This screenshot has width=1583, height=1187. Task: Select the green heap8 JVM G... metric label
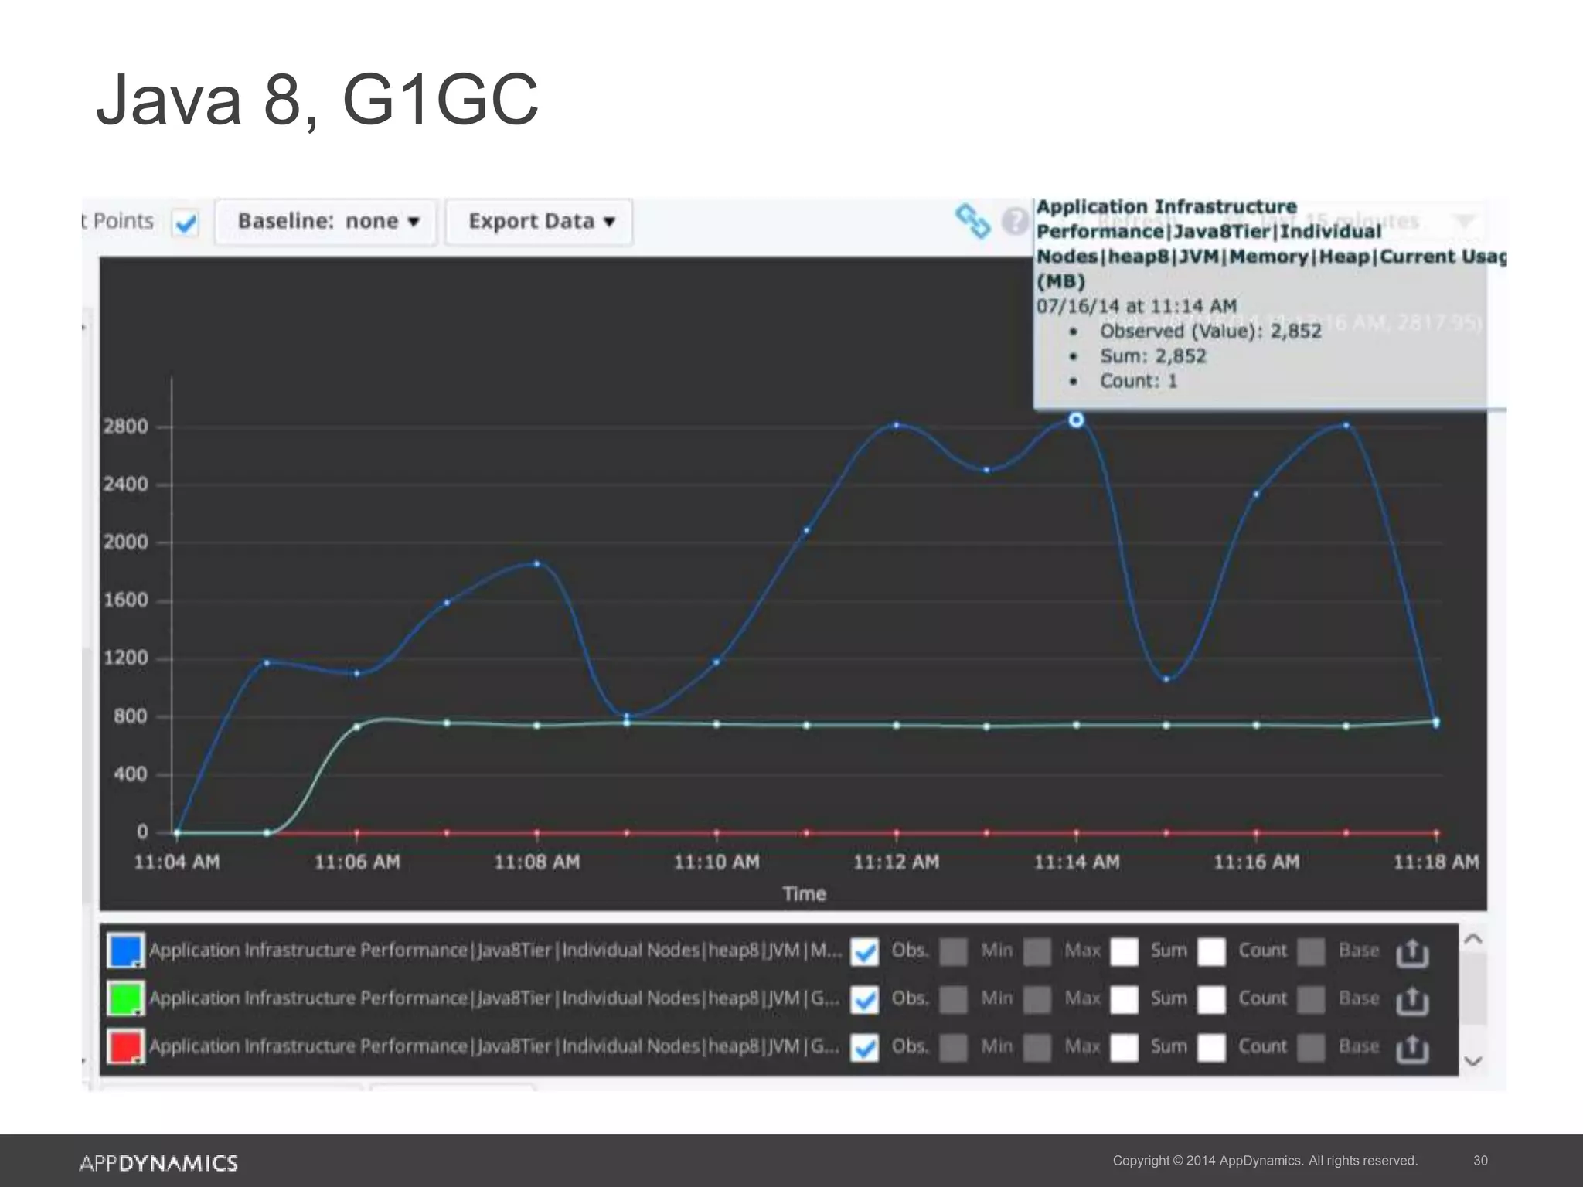(495, 998)
